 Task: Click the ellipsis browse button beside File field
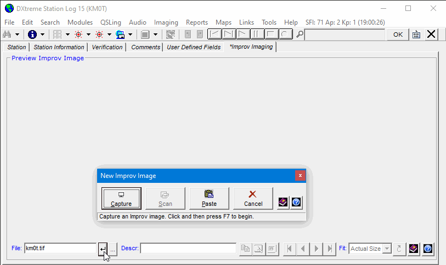pos(112,249)
